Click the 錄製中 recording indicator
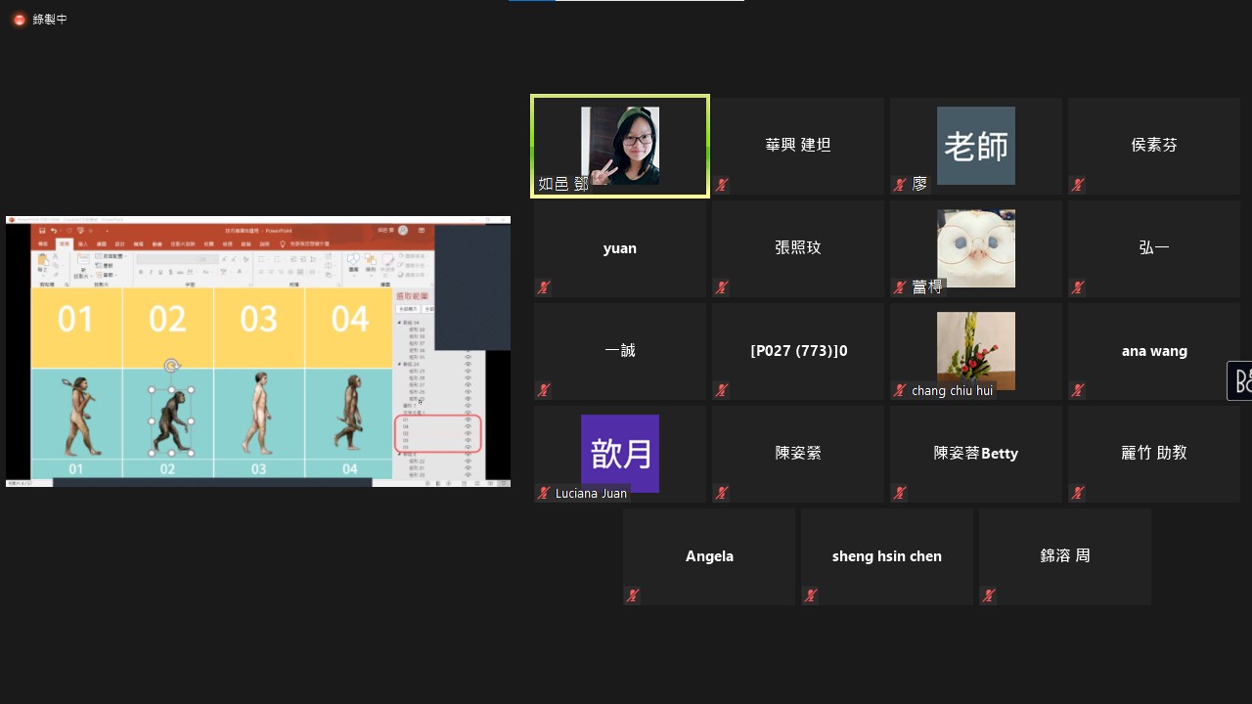 (39, 19)
